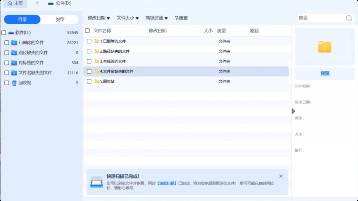This screenshot has height=201, width=358.
Task: Open the 文件大小 filter dropdown
Action: click(x=128, y=18)
